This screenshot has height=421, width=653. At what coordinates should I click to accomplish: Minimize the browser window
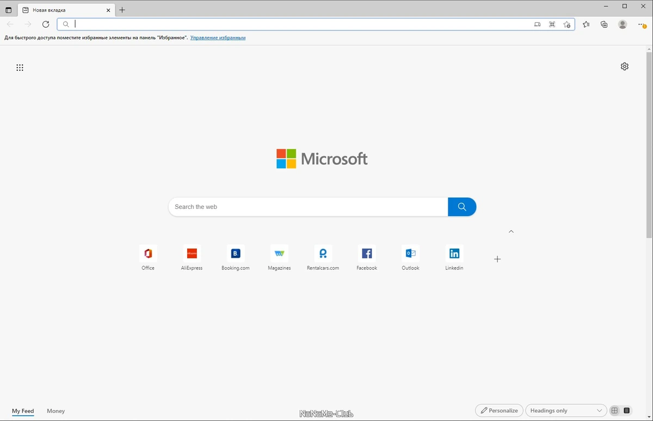tap(606, 6)
